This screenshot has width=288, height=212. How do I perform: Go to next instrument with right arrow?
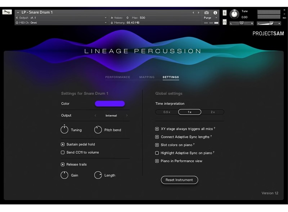(x=198, y=13)
